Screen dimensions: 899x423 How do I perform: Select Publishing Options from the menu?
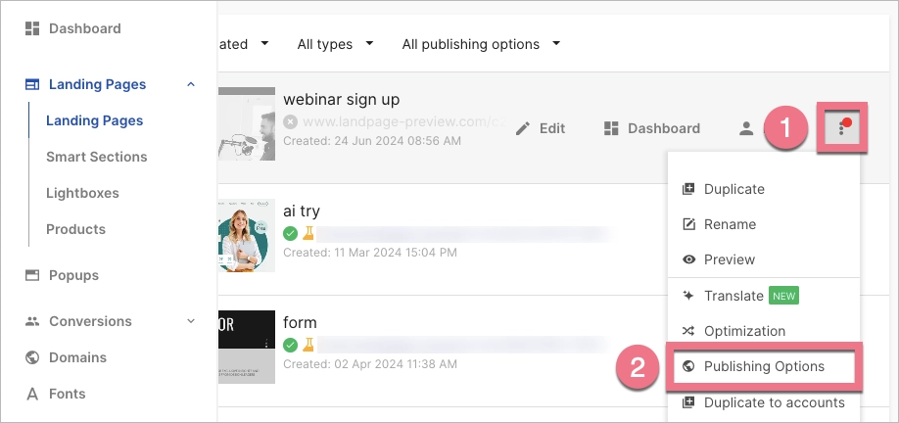(763, 366)
